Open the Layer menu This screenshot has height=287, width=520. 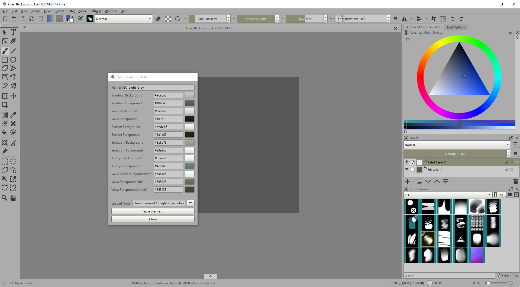(x=48, y=11)
